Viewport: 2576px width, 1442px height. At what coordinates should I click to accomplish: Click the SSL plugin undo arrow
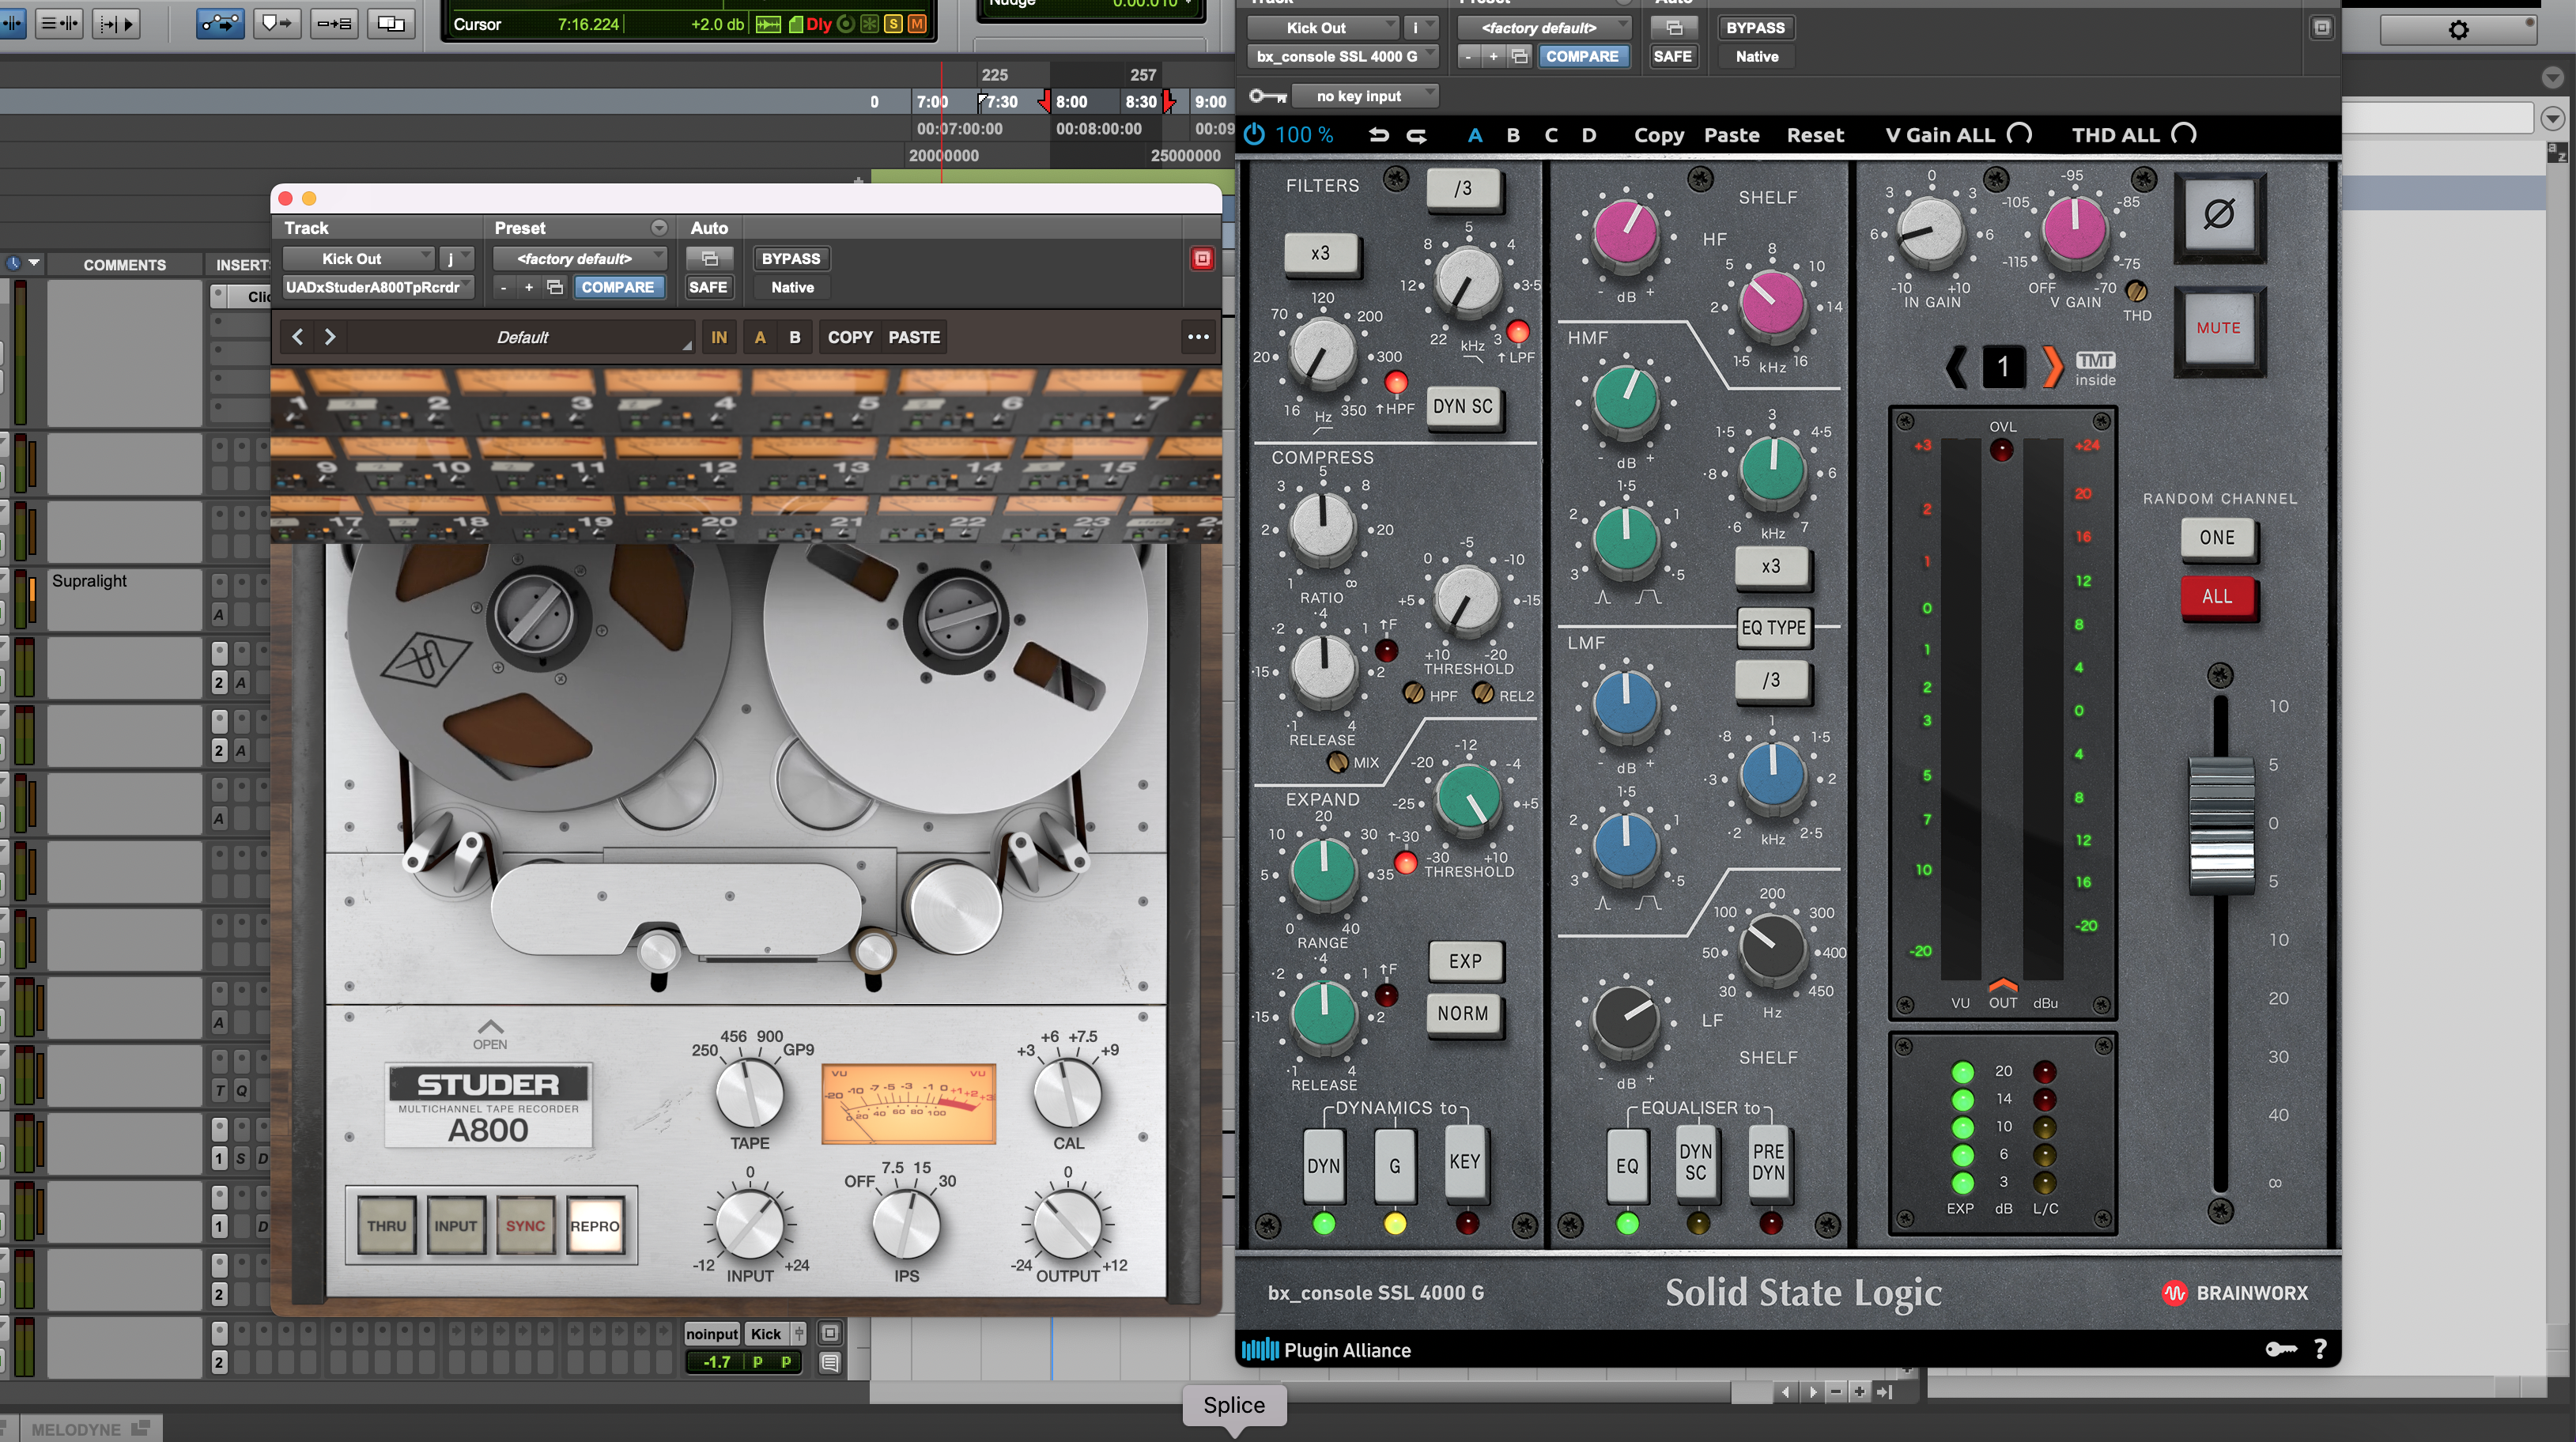tap(1378, 135)
